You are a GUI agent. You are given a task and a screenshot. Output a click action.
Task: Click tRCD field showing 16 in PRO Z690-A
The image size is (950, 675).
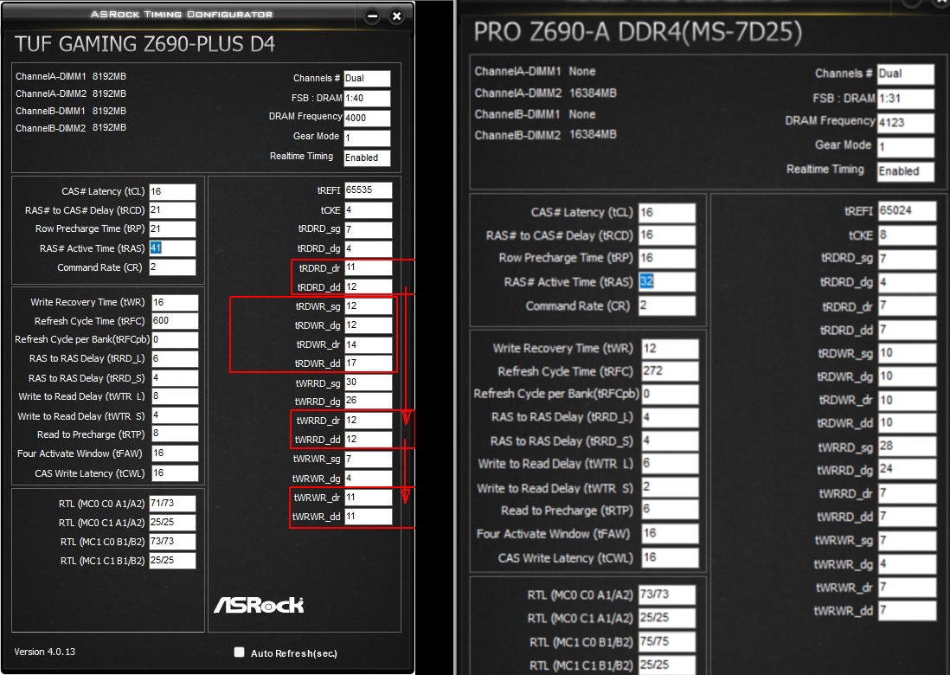click(667, 235)
